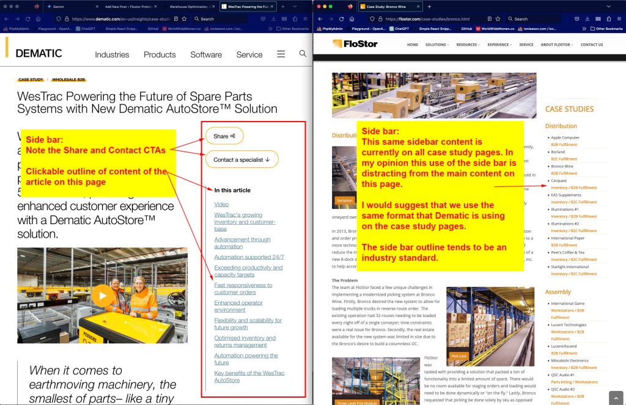Click the home icon in the FloStor browser window
The height and width of the screenshot is (405, 626).
pyautogui.click(x=352, y=19)
